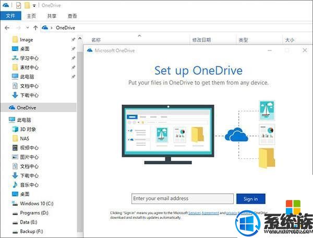Click the Sign in button
The width and height of the screenshot is (313, 238).
tap(251, 199)
